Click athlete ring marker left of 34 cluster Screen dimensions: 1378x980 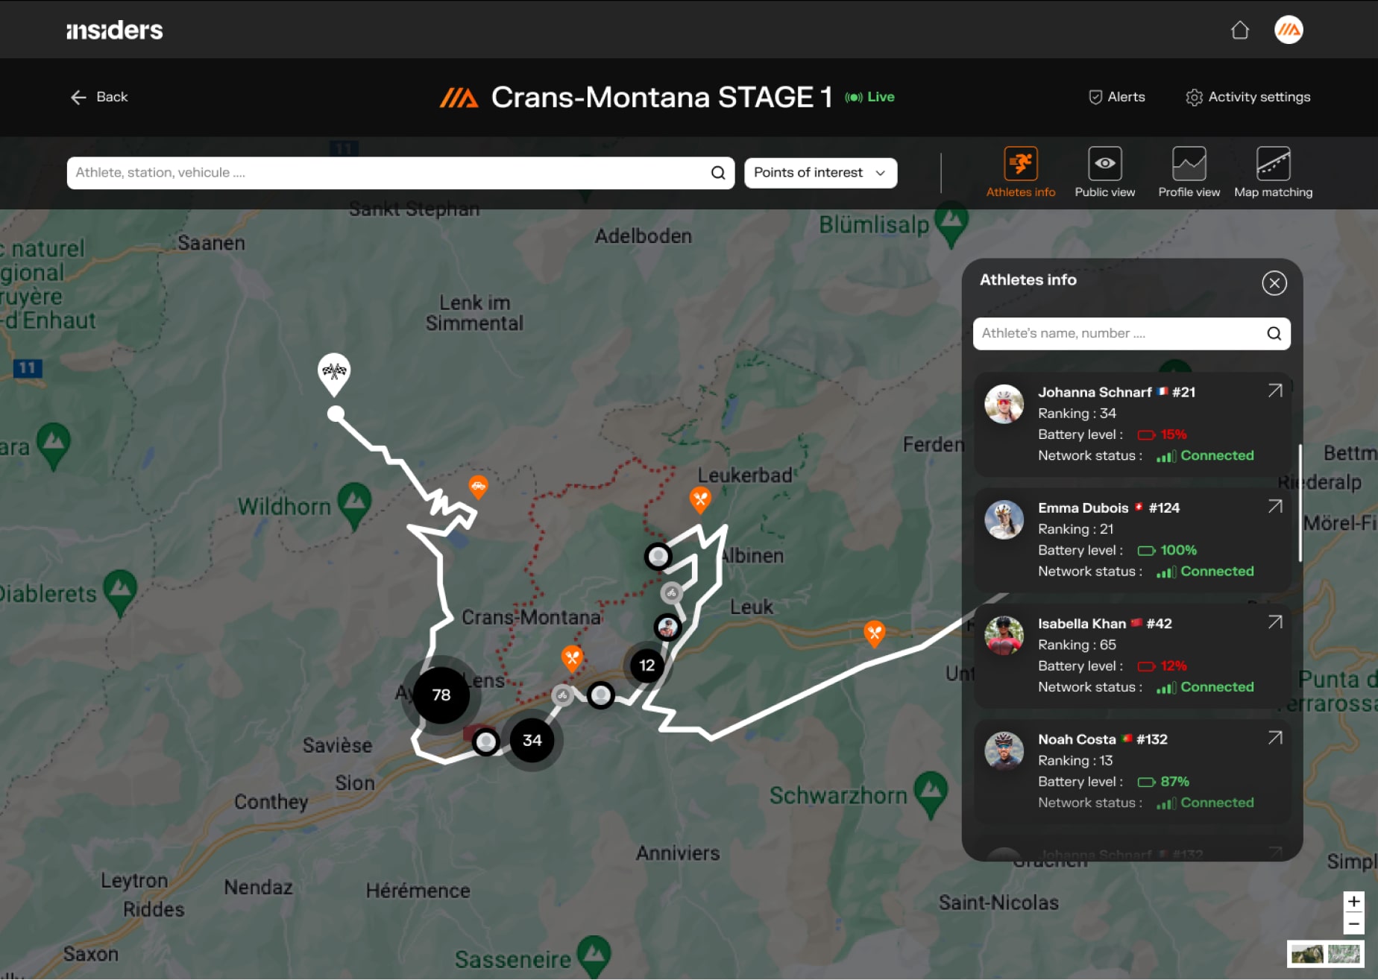coord(486,742)
